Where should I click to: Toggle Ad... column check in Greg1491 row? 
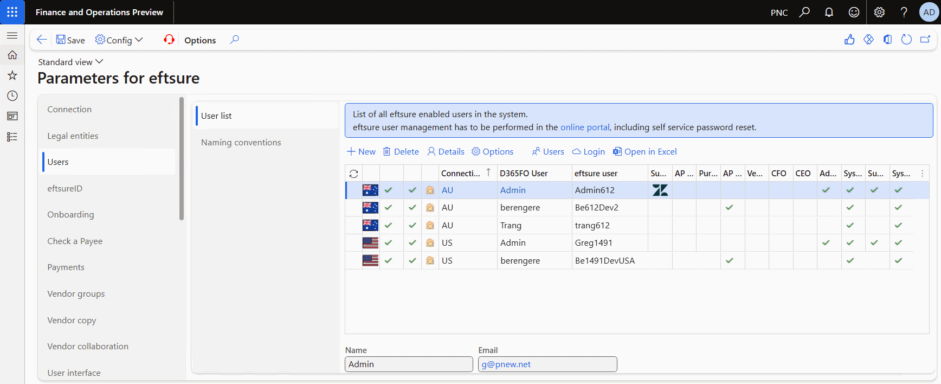tap(826, 243)
